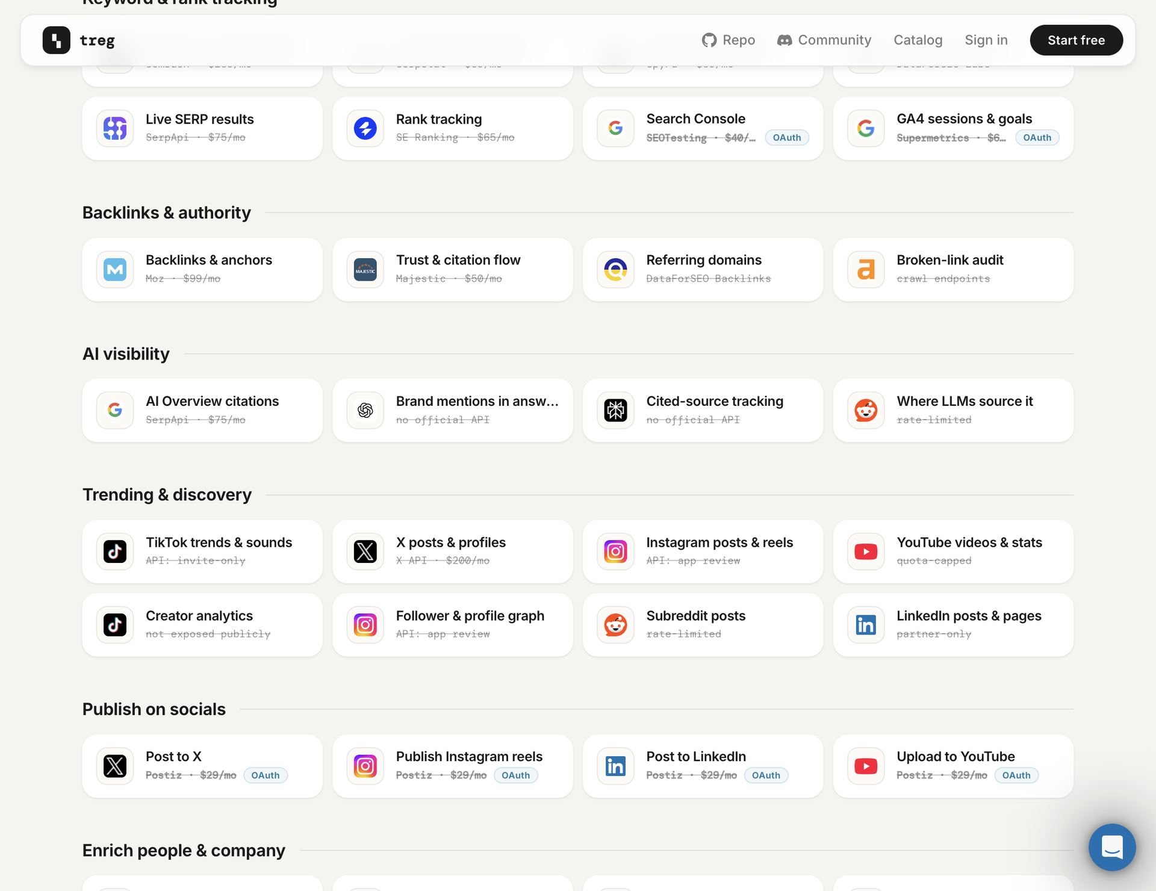This screenshot has width=1156, height=891.
Task: Click the 'partner-only' subtitle
Action: [x=934, y=634]
